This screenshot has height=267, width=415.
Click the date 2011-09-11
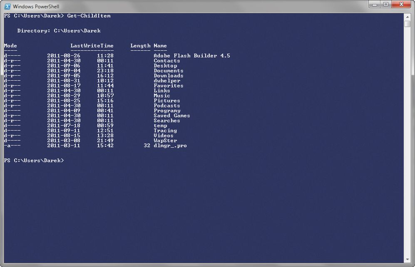pyautogui.click(x=64, y=131)
